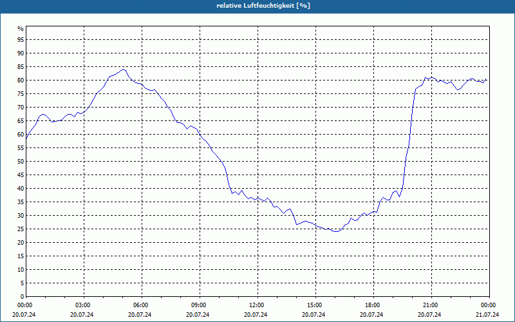
Task: Pick the "20.07.24" date under 12:00
Action: [256, 315]
